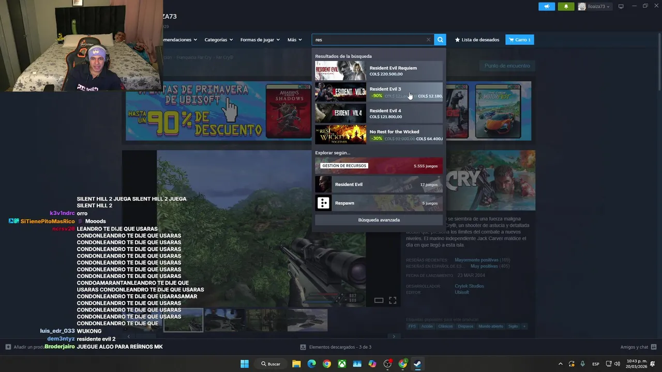Toggle theater mode on screenshot viewer

379,300
